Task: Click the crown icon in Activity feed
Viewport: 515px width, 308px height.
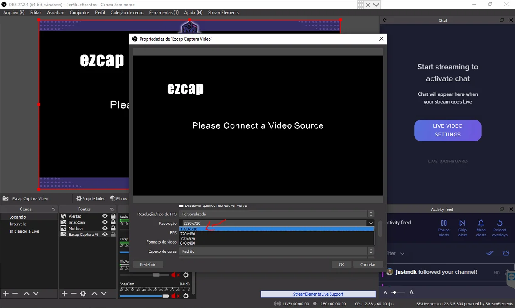Action: 506,253
